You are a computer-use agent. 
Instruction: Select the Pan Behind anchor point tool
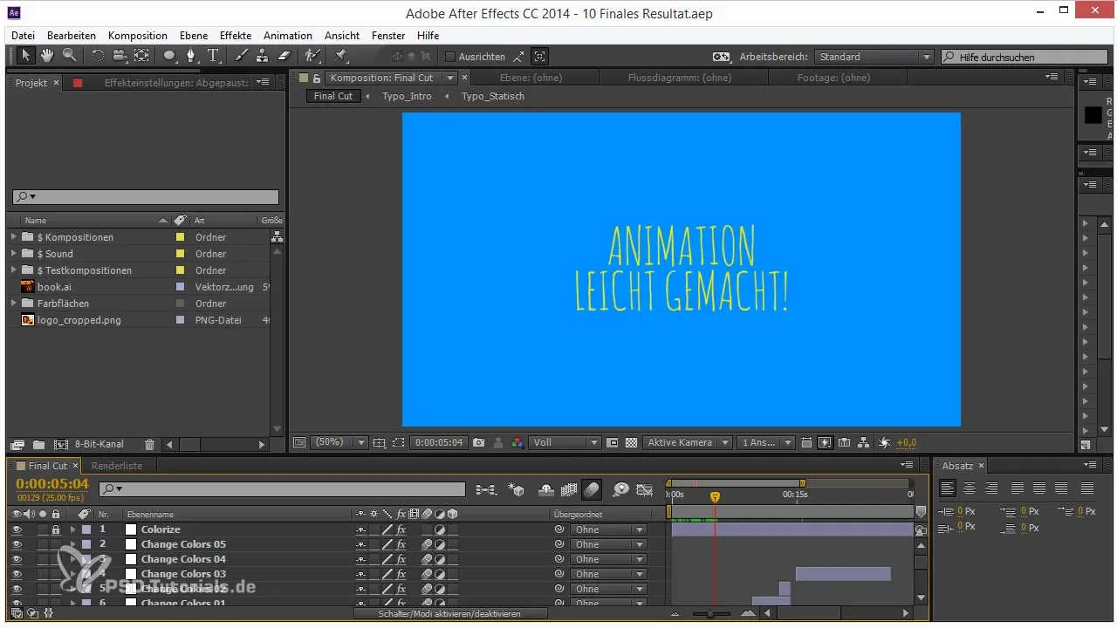point(141,56)
